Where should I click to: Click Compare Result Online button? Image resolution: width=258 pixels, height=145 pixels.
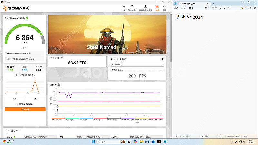pos(25,104)
